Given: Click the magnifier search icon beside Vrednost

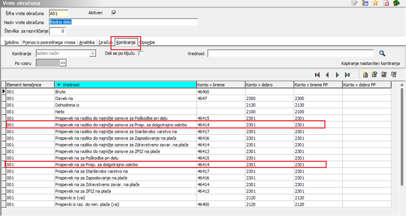Looking at the screenshot, I should pos(382,53).
